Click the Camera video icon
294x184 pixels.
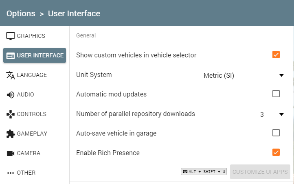[11, 153]
